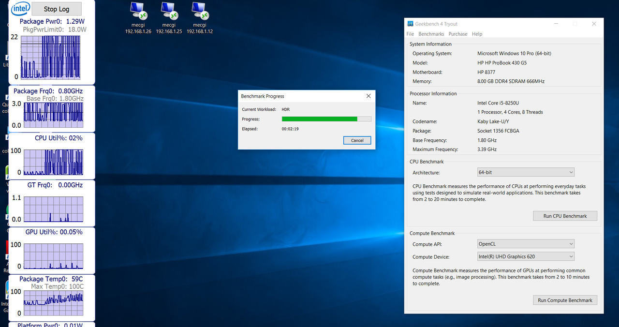This screenshot has width=619, height=327.
Task: Expand the Architecture 64-bit dropdown
Action: 526,172
